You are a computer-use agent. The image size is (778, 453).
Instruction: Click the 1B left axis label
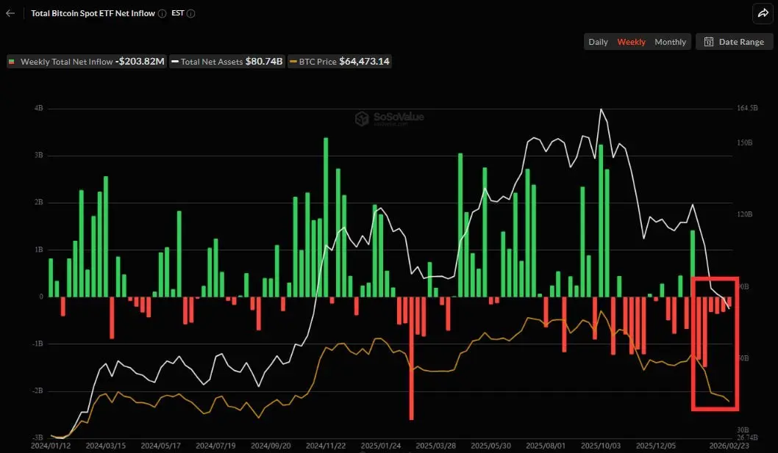pos(39,250)
